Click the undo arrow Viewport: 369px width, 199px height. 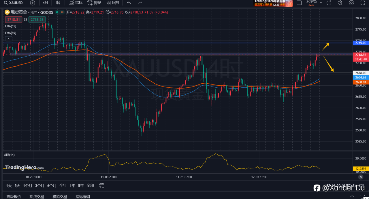(129, 3)
